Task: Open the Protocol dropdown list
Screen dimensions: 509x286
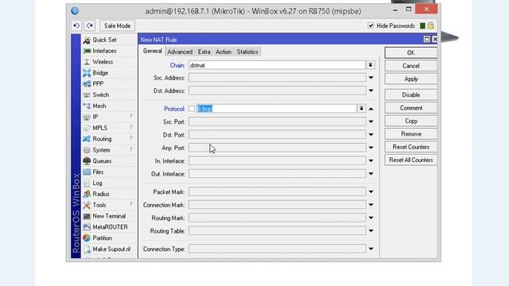Action: (361, 109)
